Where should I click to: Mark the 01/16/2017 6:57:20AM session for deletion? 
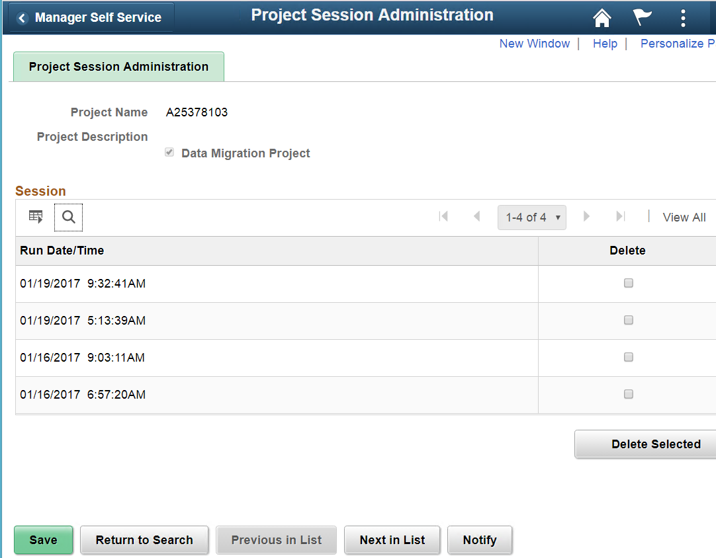point(629,394)
